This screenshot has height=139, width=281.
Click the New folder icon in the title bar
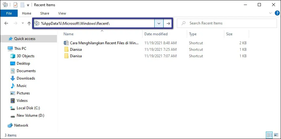[x=22, y=5]
